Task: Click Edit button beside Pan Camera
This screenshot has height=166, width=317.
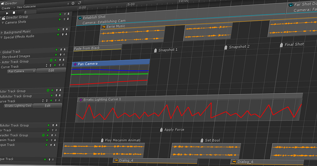Action: [x=51, y=70]
